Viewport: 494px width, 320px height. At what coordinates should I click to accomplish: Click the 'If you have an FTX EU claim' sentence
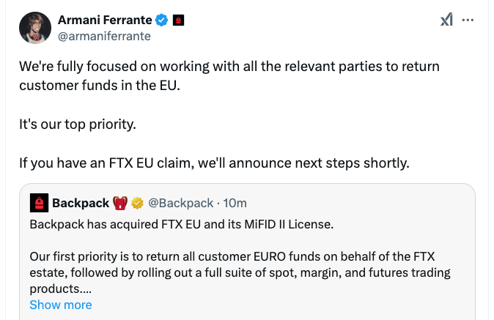[x=214, y=163]
